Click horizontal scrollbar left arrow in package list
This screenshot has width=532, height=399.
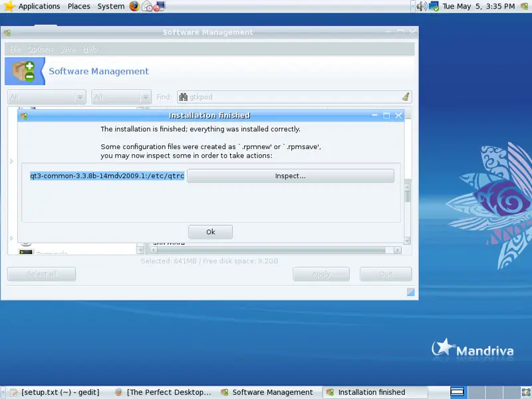[154, 251]
